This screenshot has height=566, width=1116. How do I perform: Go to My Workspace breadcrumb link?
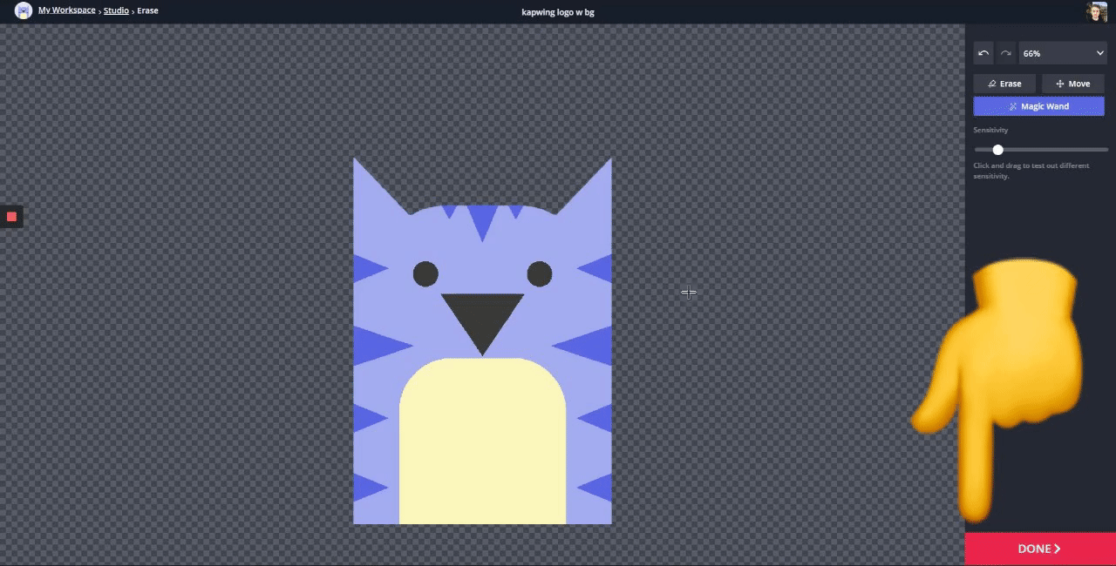click(x=67, y=10)
